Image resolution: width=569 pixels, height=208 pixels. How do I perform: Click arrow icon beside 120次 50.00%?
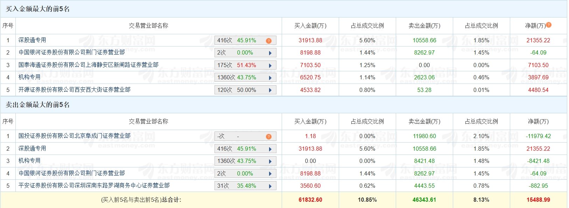(x=270, y=90)
